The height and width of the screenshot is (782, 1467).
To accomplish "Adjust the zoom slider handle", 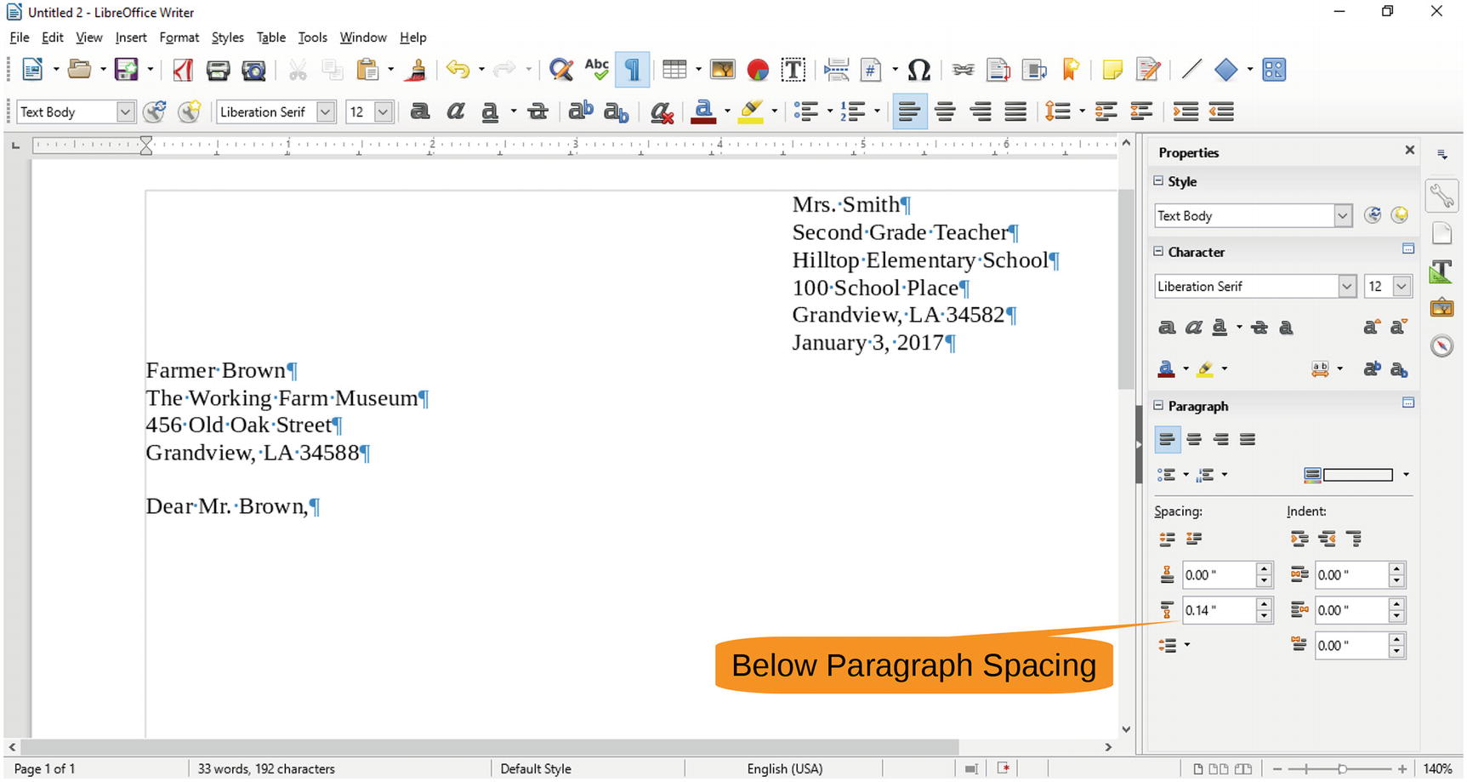I will 1342,769.
